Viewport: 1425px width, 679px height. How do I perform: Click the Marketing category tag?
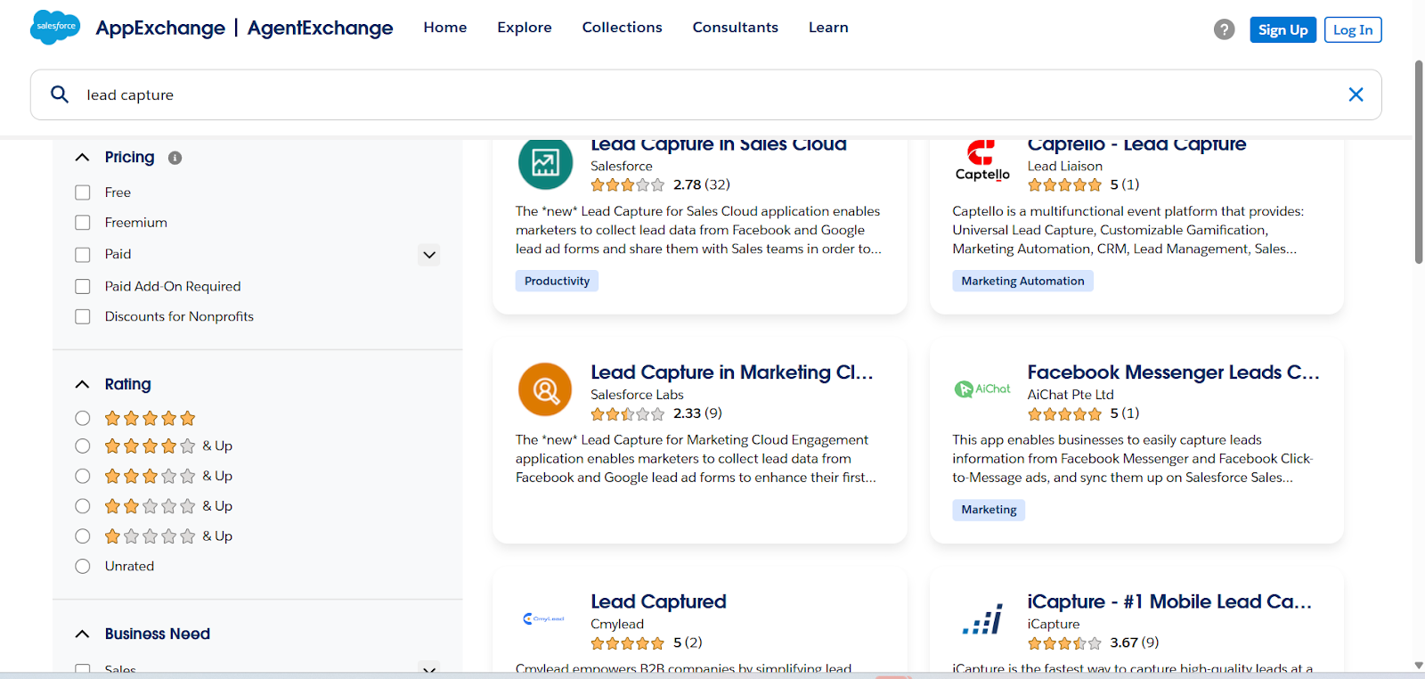point(989,510)
